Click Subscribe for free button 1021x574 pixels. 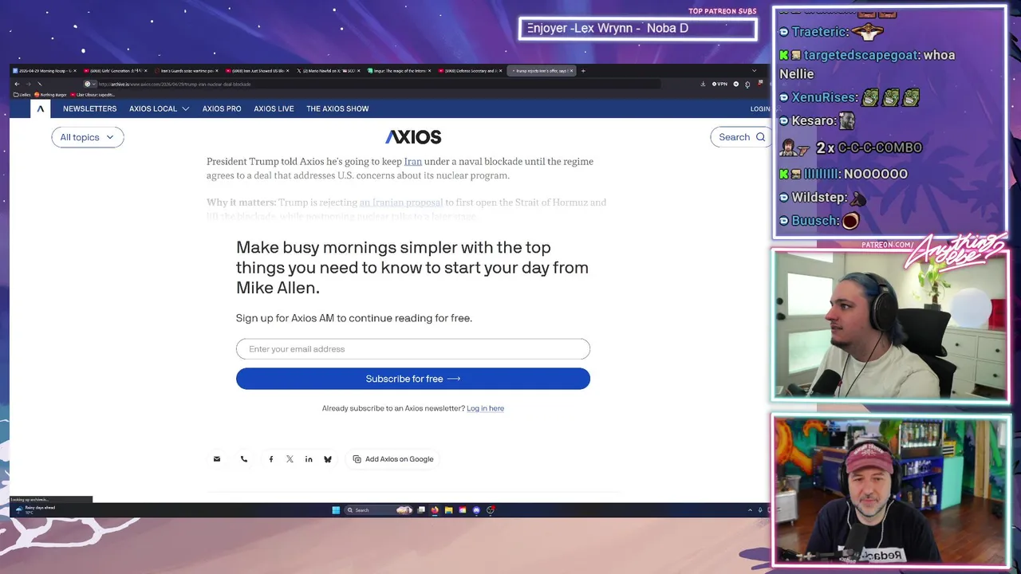pos(413,379)
